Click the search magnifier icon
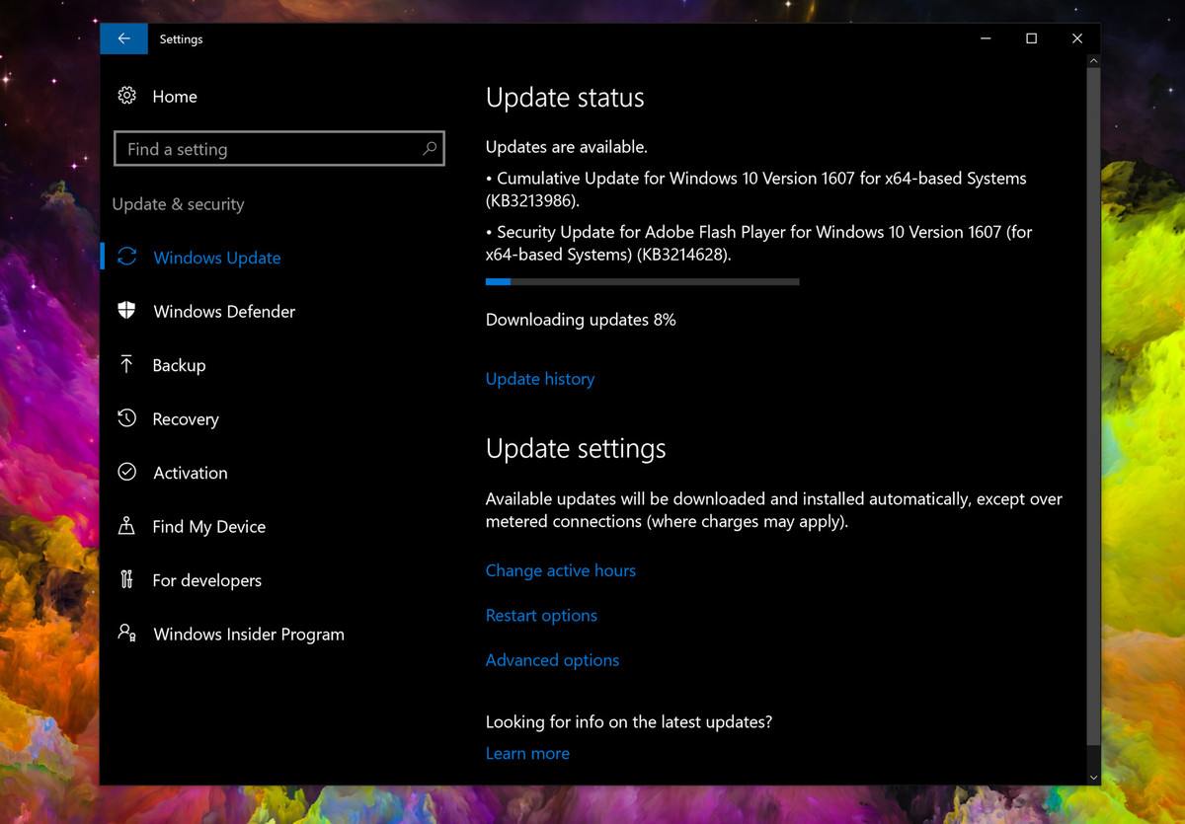Viewport: 1185px width, 824px height. (x=430, y=149)
